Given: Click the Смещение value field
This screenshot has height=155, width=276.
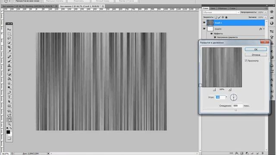Looking at the screenshot, I should coord(238,106).
